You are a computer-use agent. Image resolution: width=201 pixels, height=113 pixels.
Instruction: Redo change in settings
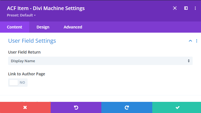127,107
